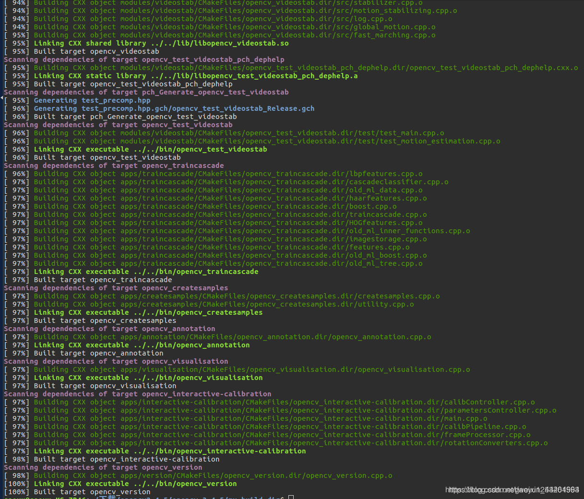Select the bin/opencv_visualisation executable linking line
This screenshot has height=499, width=584.
pyautogui.click(x=133, y=378)
